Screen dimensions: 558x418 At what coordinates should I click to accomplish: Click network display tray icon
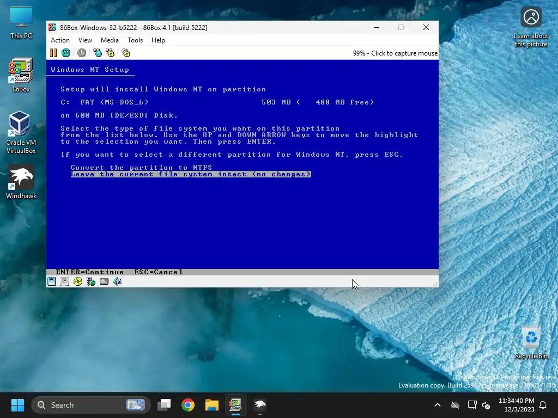[472, 405]
